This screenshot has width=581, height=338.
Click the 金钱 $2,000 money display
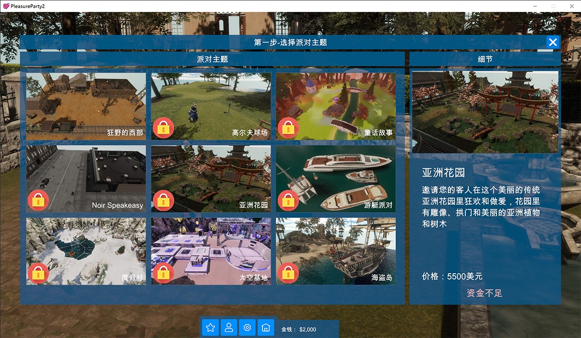299,329
